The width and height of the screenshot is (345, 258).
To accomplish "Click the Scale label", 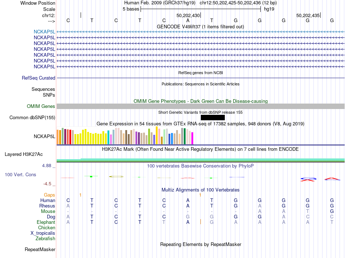I will click(49, 9).
